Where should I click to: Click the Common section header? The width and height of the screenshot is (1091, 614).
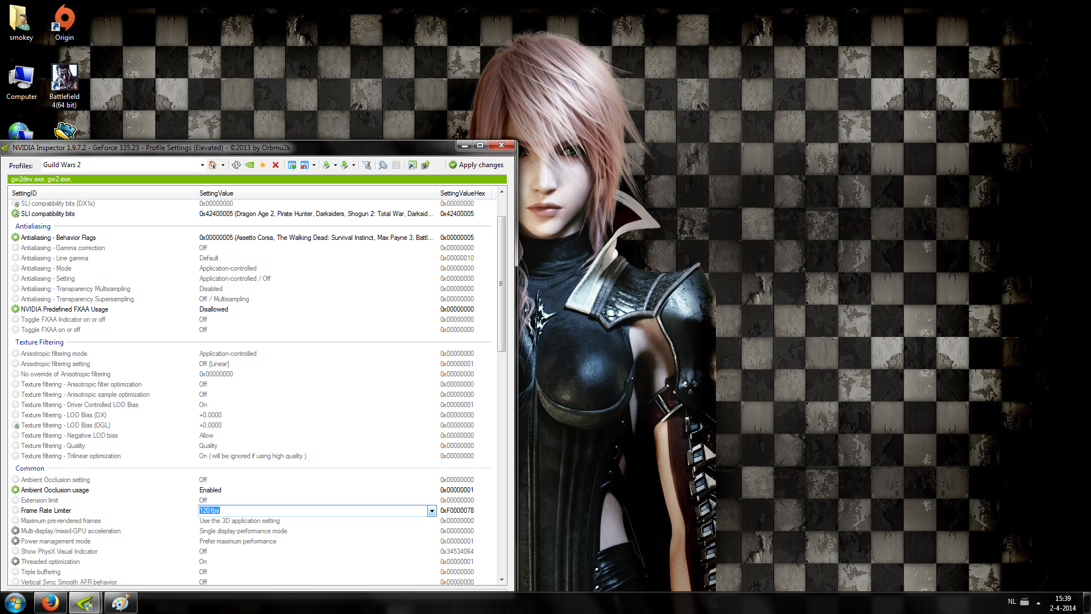pos(30,468)
